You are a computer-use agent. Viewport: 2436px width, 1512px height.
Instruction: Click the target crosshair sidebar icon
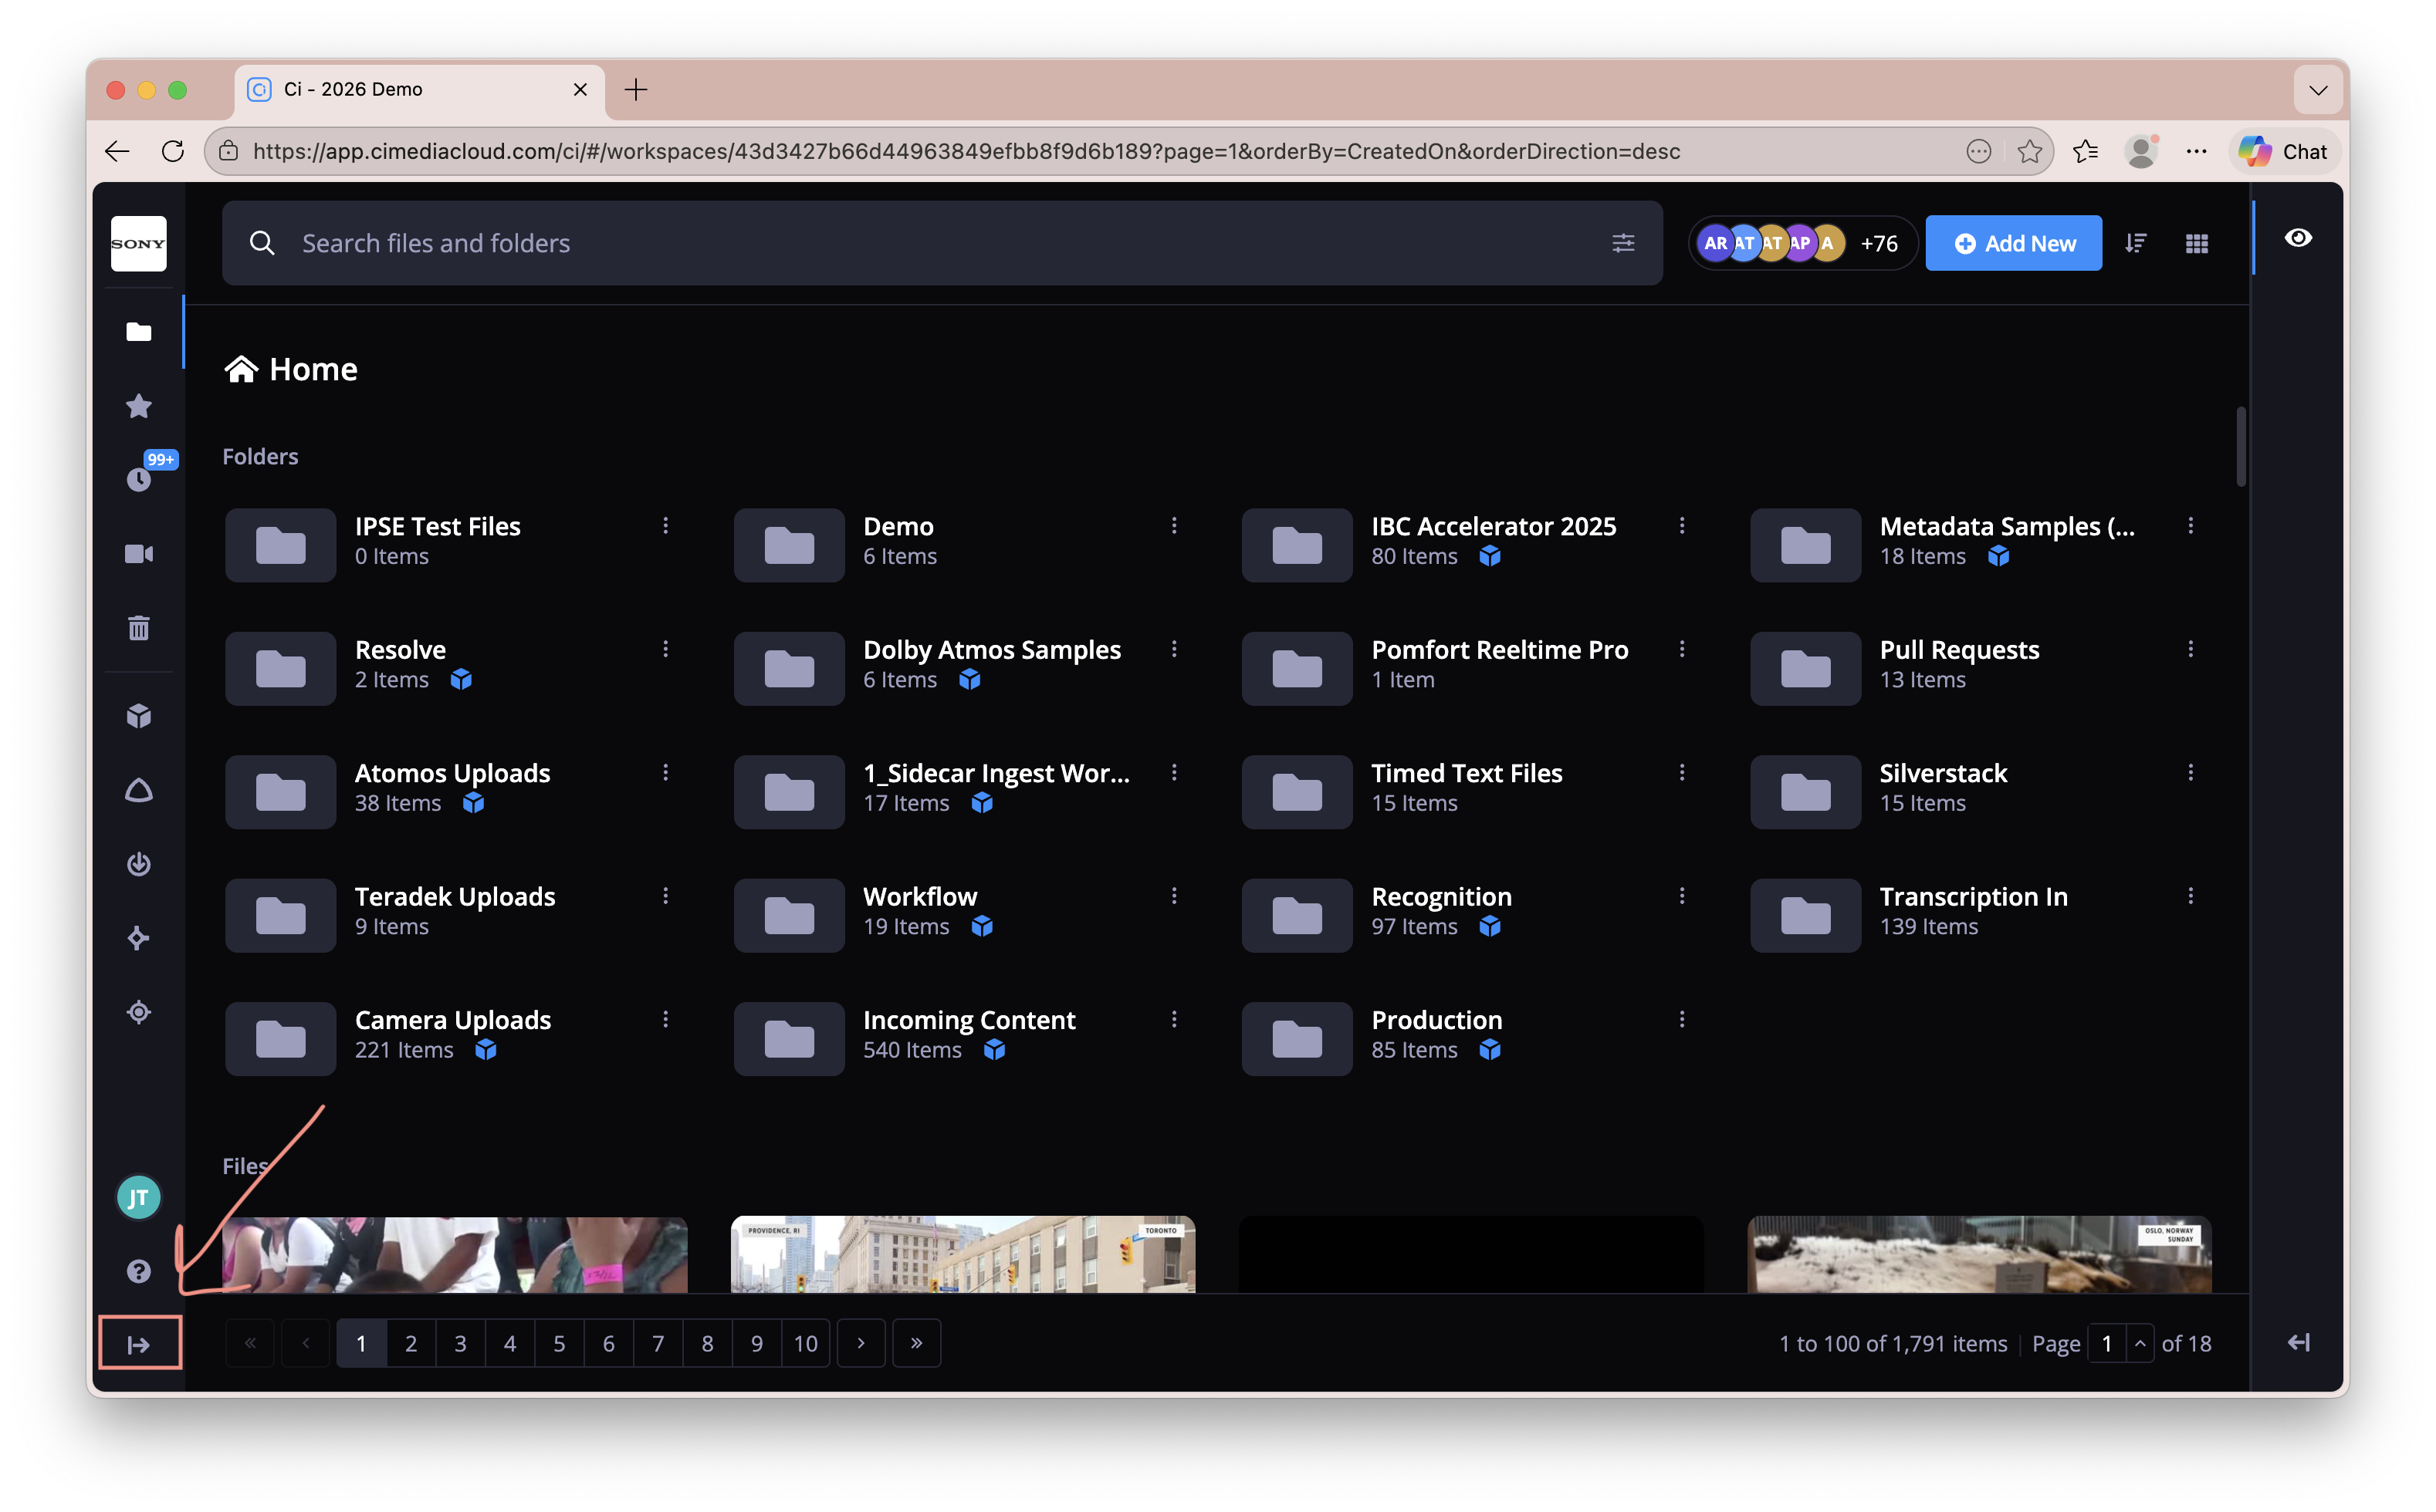click(x=139, y=1012)
